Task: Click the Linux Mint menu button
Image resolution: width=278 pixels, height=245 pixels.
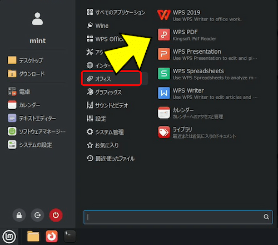Action: [x=9, y=237]
